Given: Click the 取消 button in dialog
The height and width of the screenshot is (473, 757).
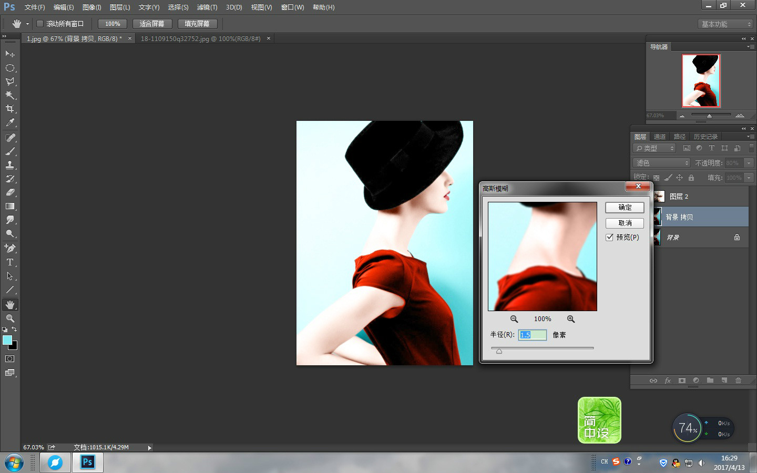Looking at the screenshot, I should pyautogui.click(x=625, y=223).
